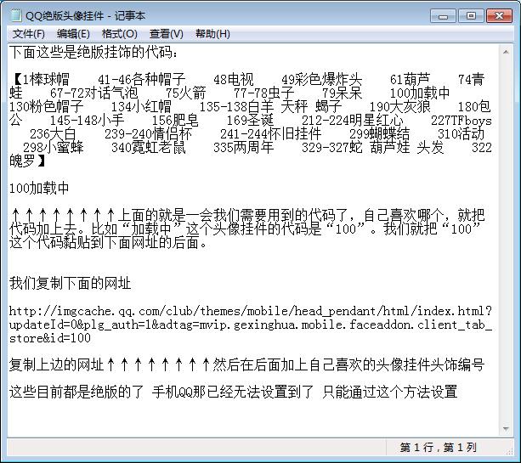Click the text 61葫芦

tap(410, 79)
